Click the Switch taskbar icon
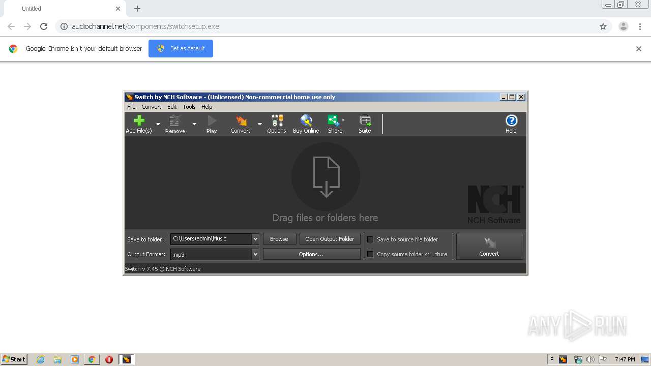The image size is (651, 366). [x=126, y=359]
